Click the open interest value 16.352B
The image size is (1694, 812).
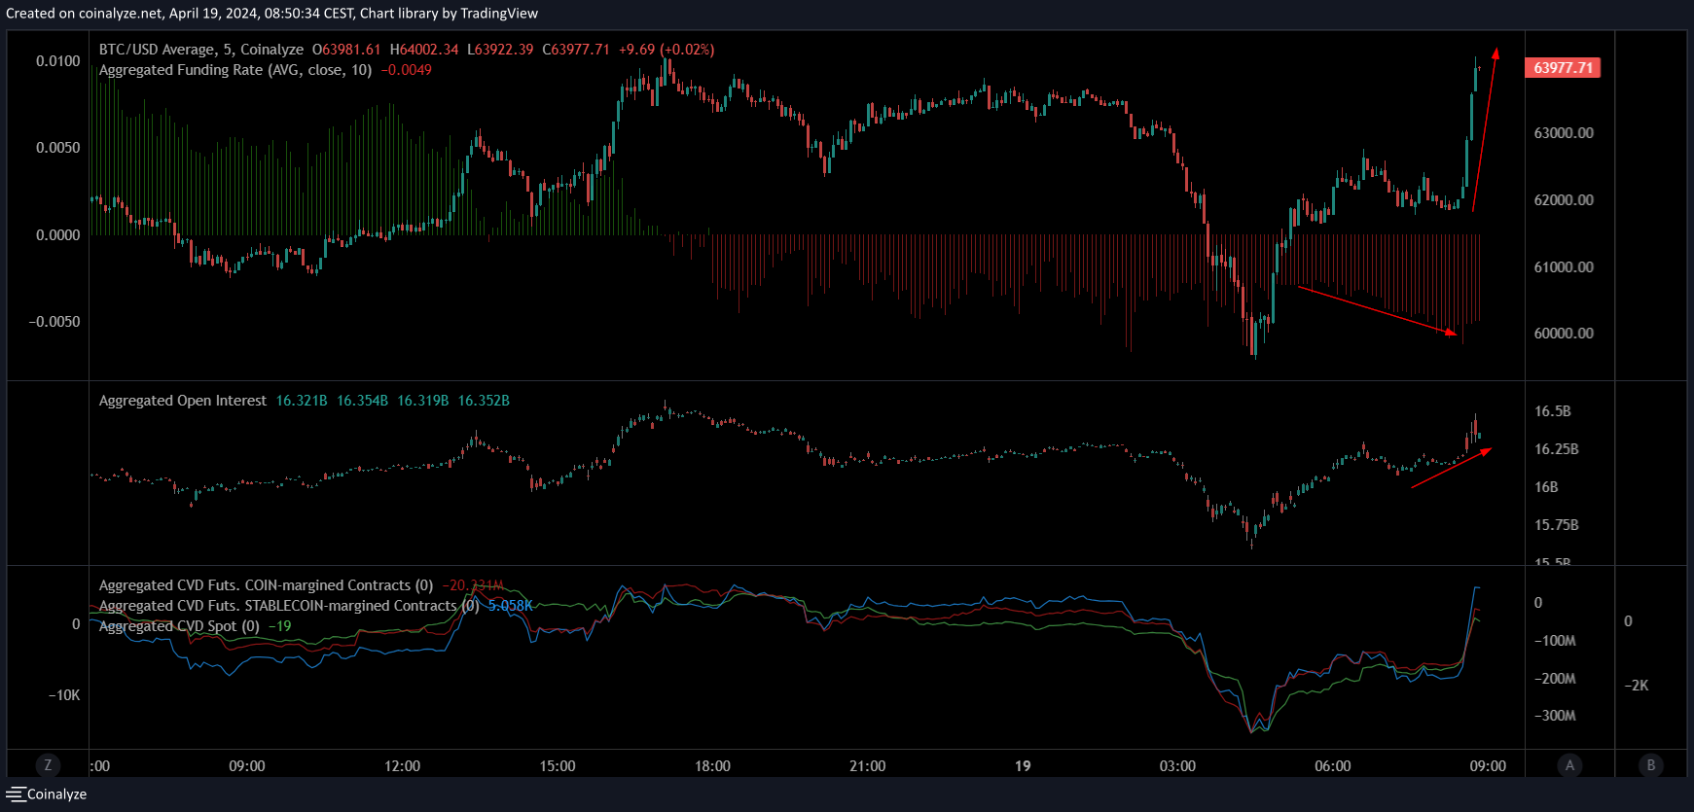(x=484, y=401)
